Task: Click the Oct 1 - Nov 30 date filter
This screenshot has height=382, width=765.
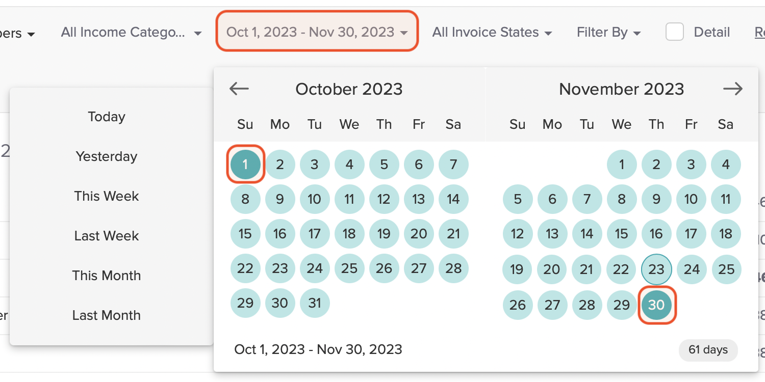Action: click(x=317, y=31)
